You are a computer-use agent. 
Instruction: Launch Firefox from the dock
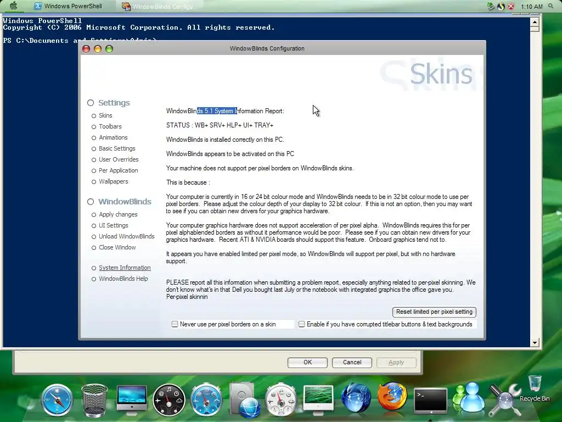pos(392,397)
